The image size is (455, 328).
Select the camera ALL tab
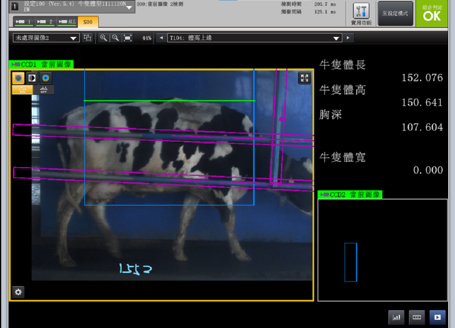coord(67,22)
